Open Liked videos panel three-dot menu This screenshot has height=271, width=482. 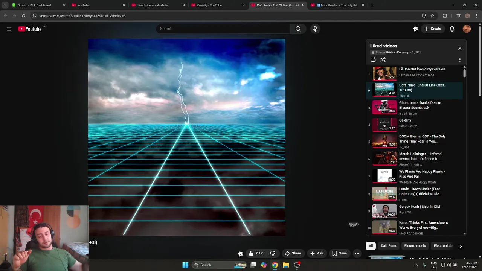pos(460,60)
